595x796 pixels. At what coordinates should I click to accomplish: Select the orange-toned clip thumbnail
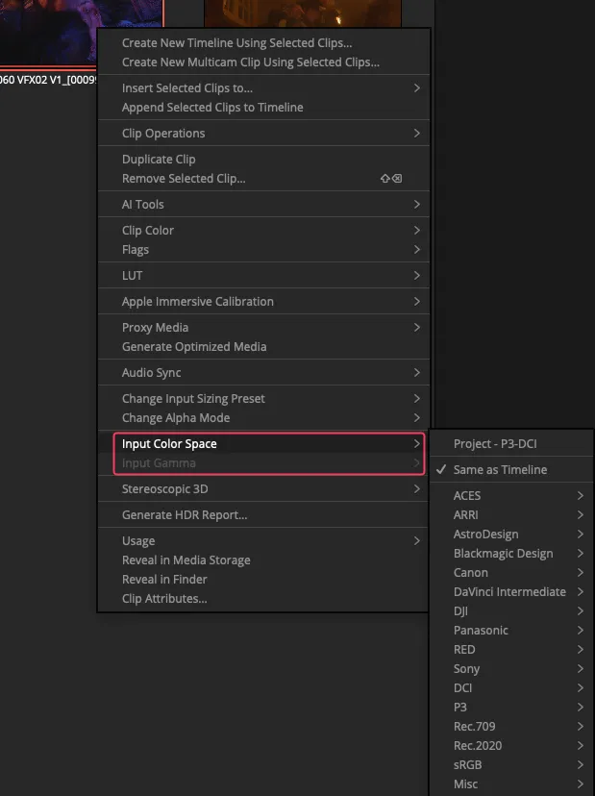302,12
